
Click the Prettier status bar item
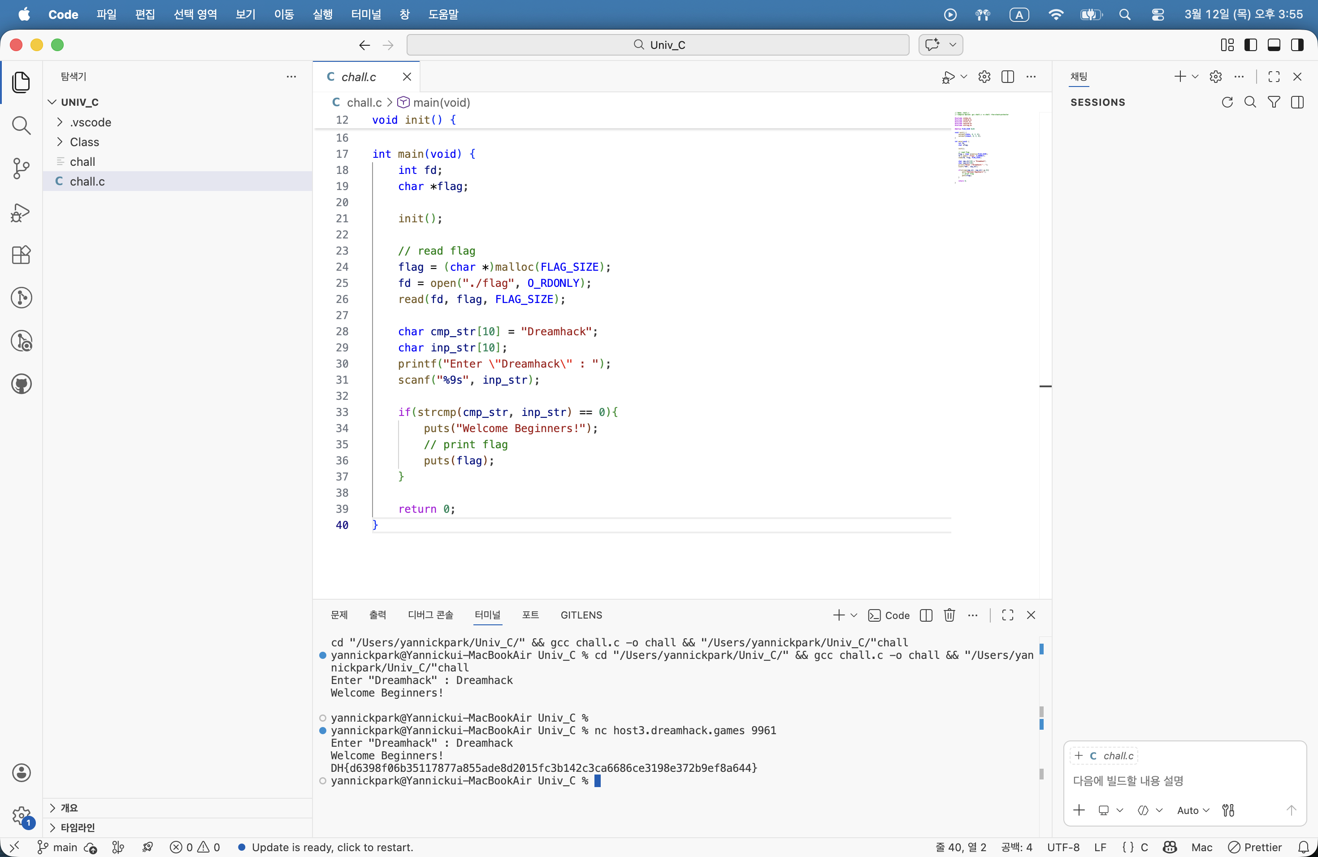pos(1255,848)
